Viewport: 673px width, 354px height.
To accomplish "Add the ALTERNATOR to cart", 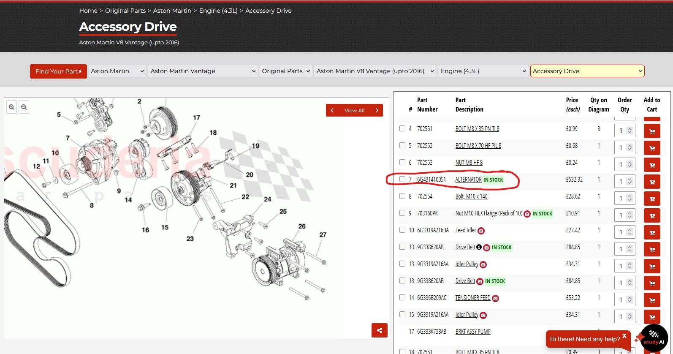I will pos(652,182).
